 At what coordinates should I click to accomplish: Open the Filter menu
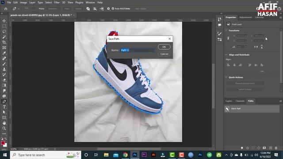pos(57,3)
